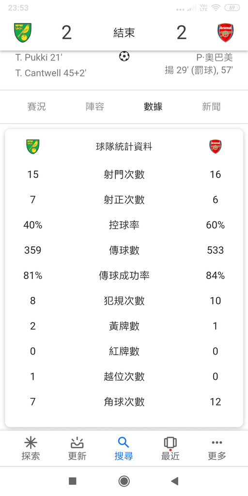Screen dimensions: 248x496
Task: Open the 更新 updates inbox icon
Action: pos(77,443)
